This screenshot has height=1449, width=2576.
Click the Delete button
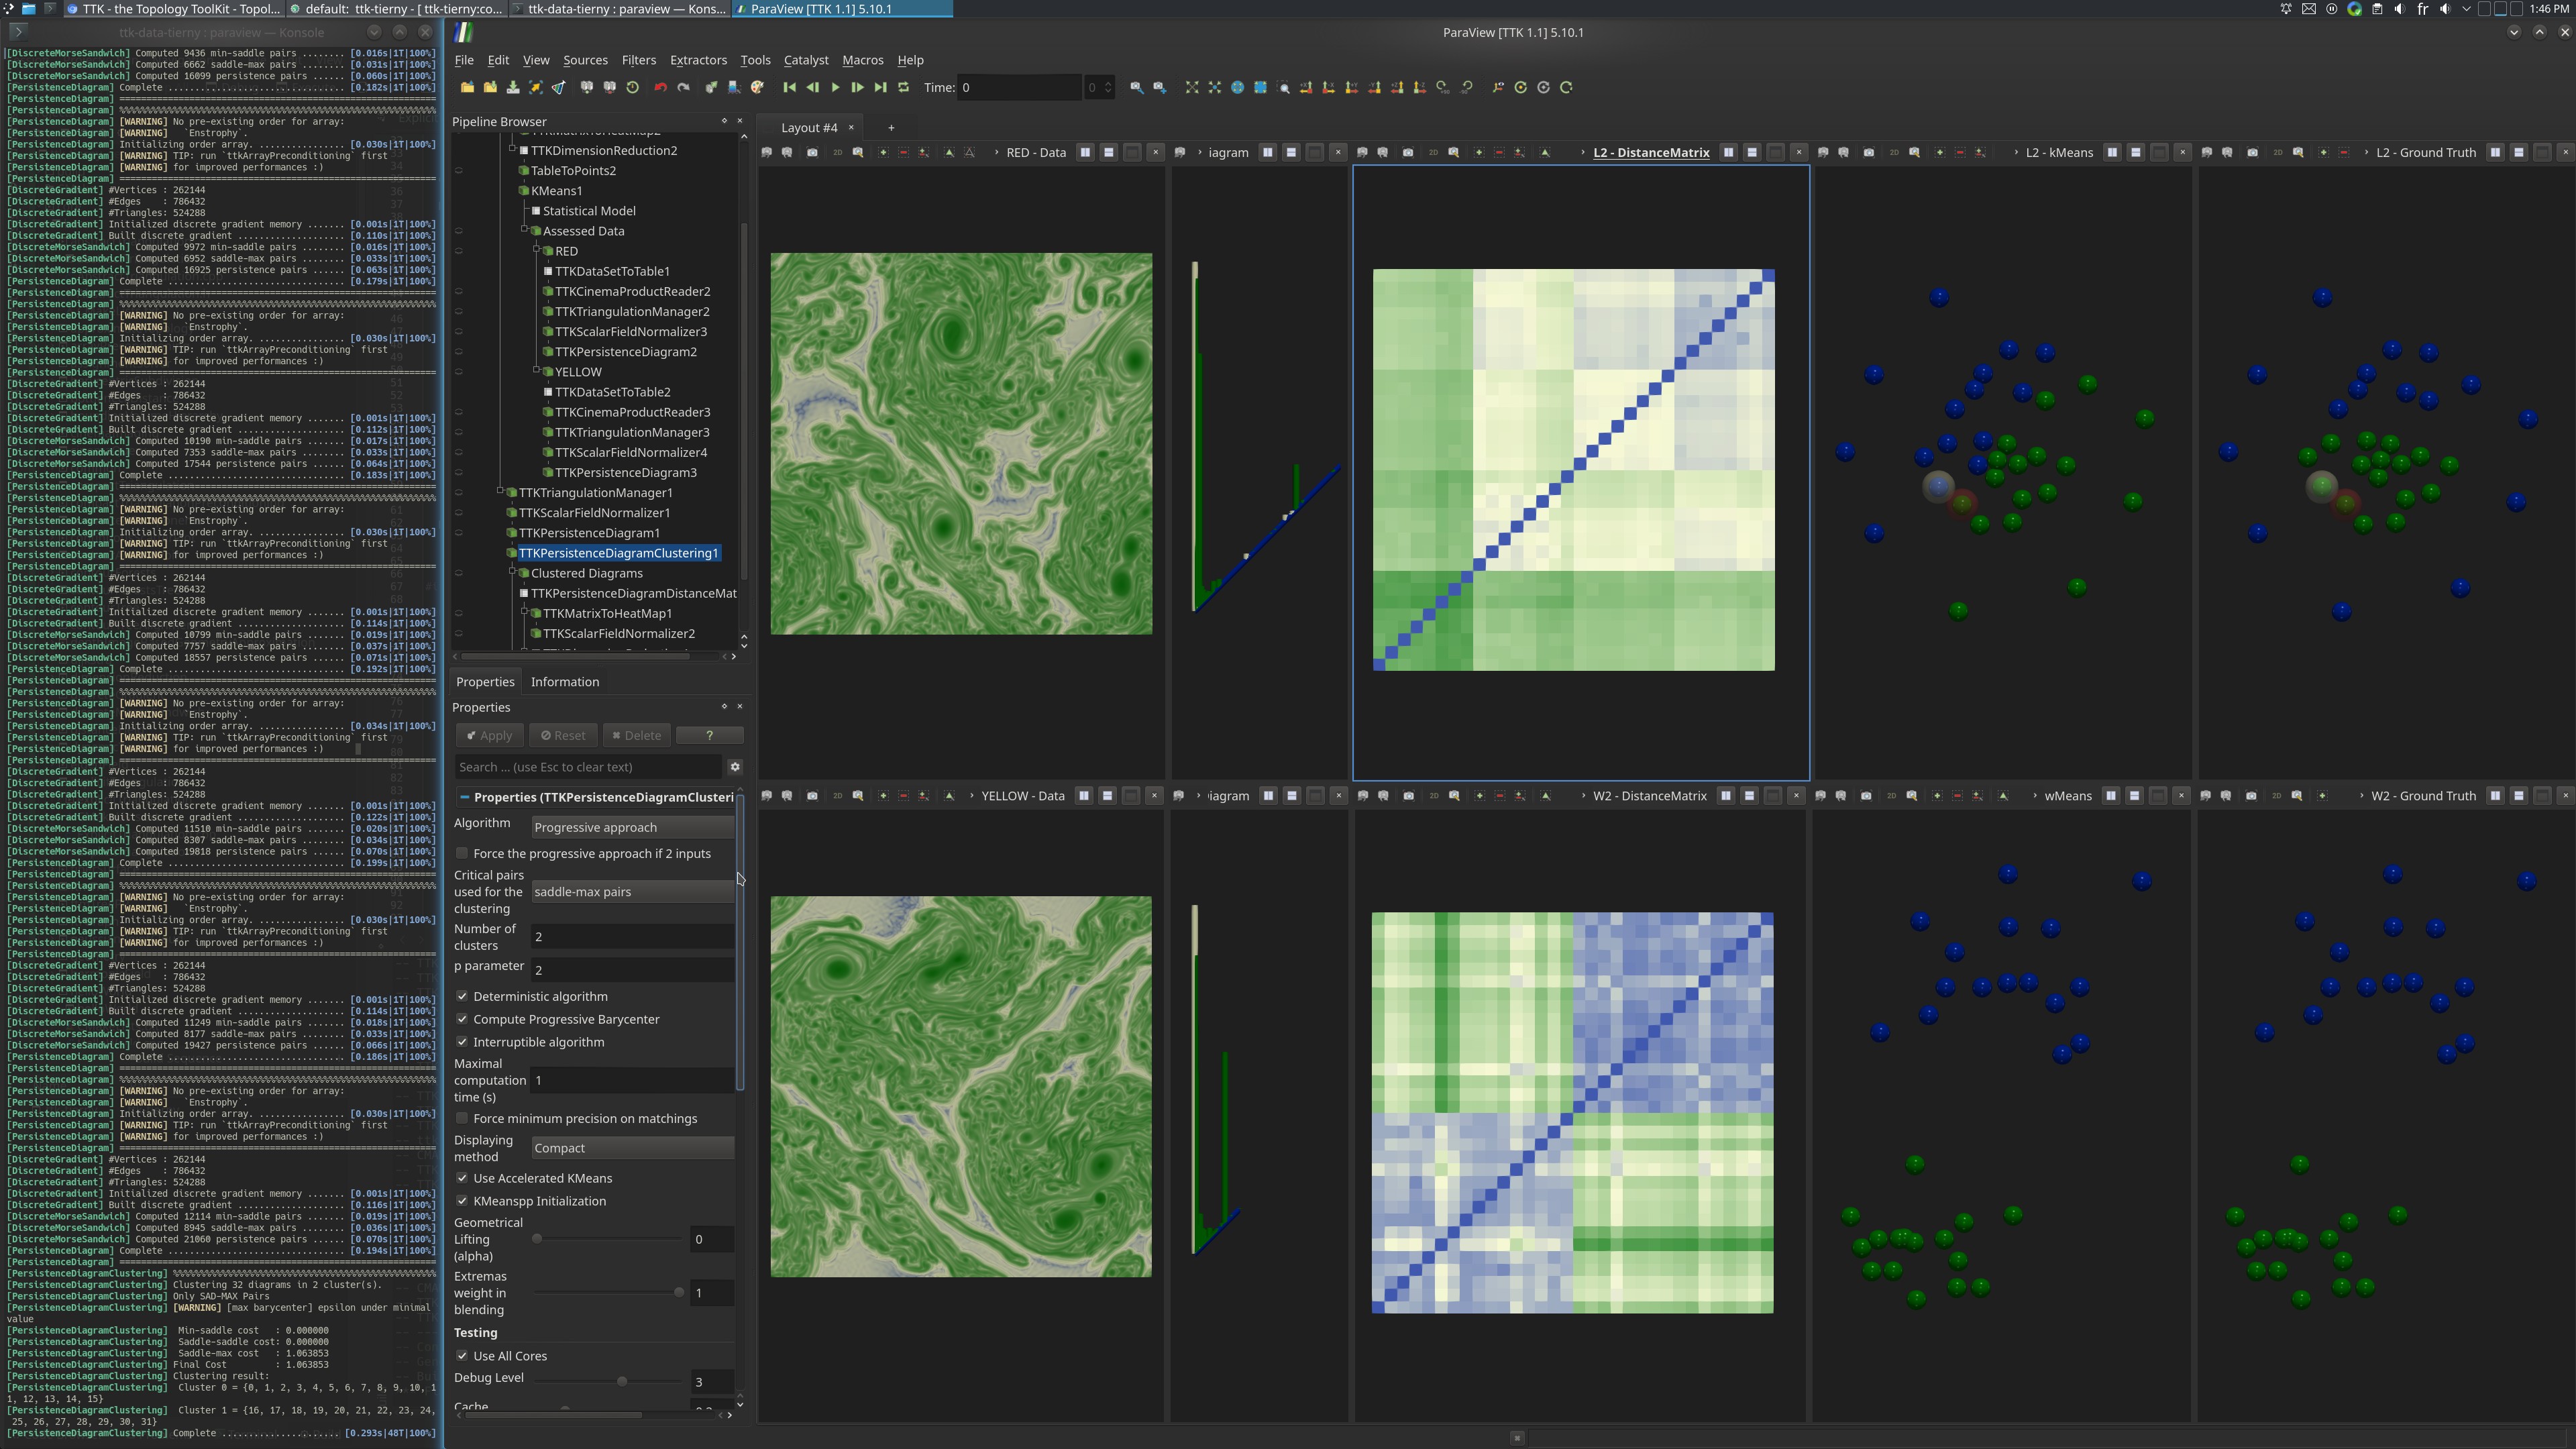coord(636,736)
